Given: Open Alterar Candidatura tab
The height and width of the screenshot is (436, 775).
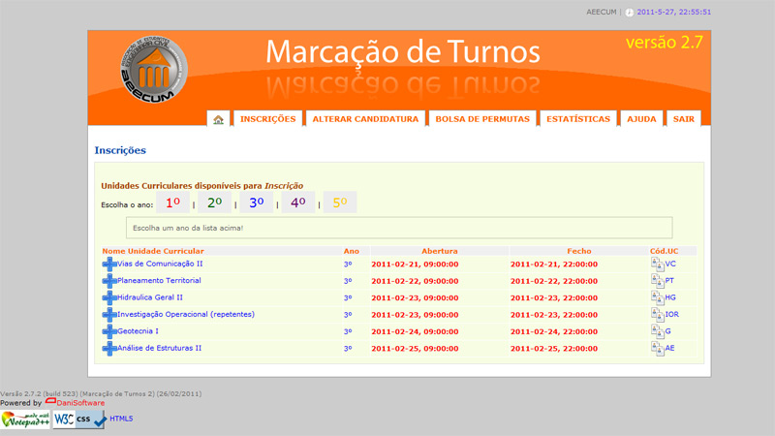Looking at the screenshot, I should 365,119.
